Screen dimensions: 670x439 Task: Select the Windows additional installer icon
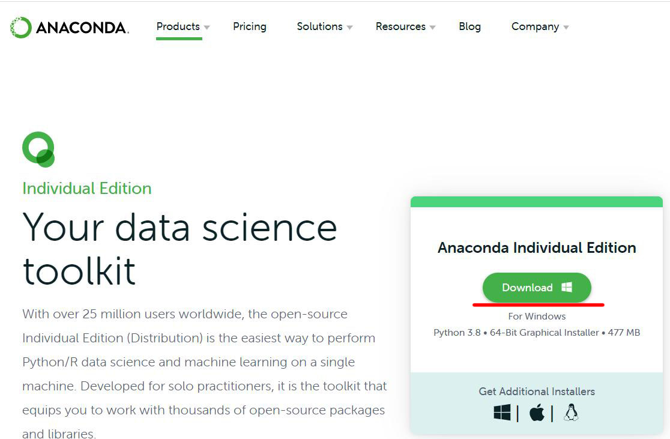click(x=502, y=413)
